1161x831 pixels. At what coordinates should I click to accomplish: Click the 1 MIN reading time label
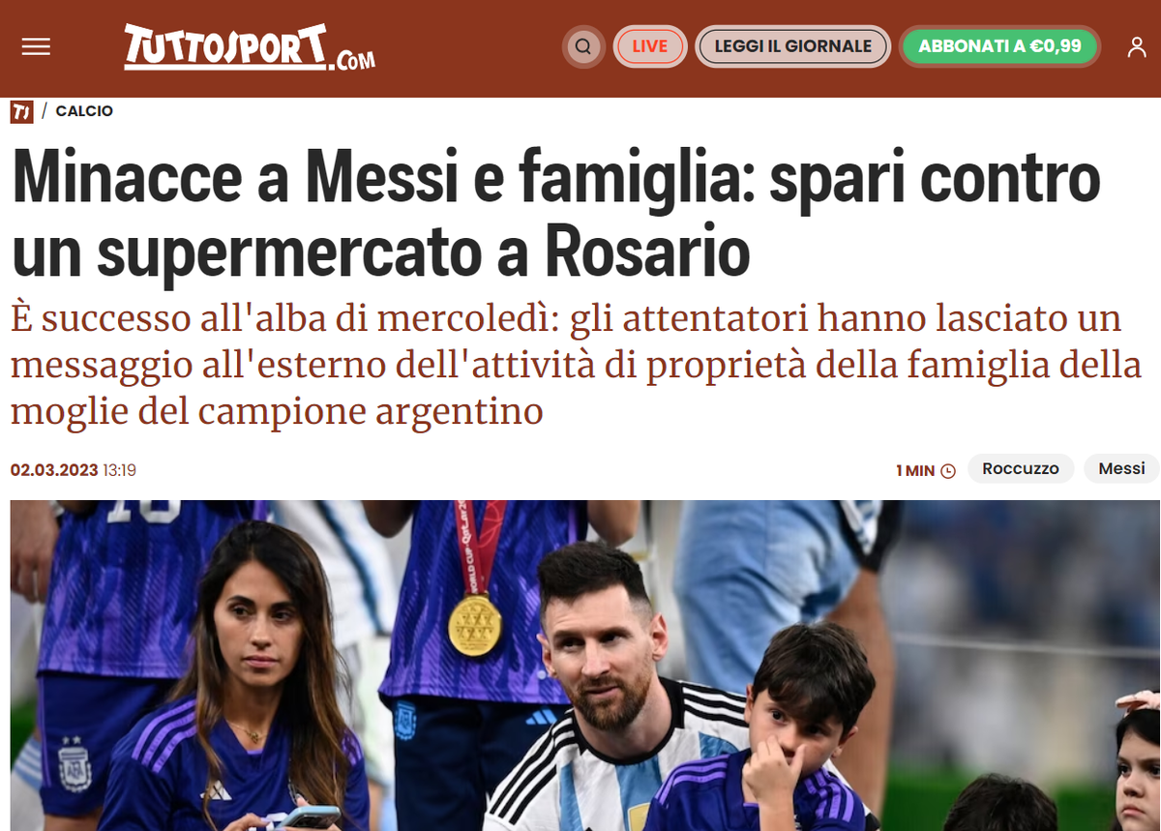pyautogui.click(x=915, y=471)
